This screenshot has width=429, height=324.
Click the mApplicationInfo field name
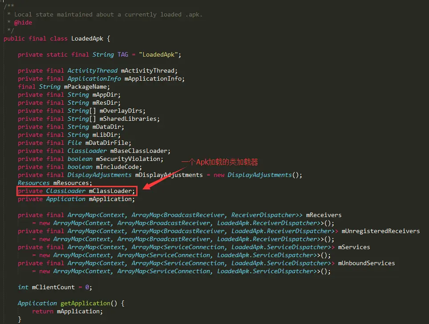pos(153,78)
